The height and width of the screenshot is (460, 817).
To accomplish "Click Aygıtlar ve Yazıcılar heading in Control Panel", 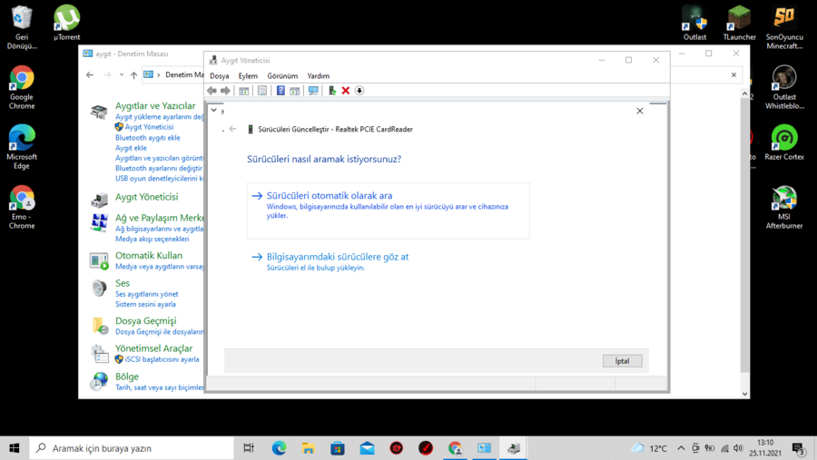I will (155, 106).
